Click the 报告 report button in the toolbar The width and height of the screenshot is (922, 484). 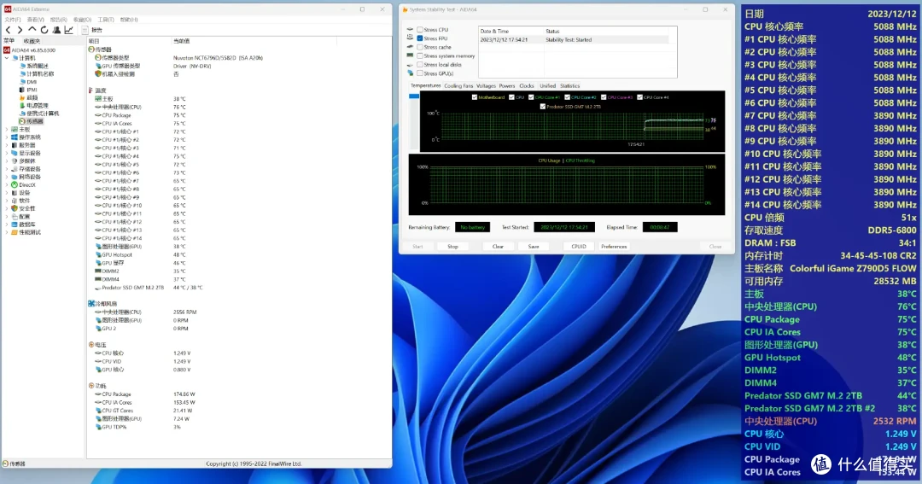coord(92,29)
